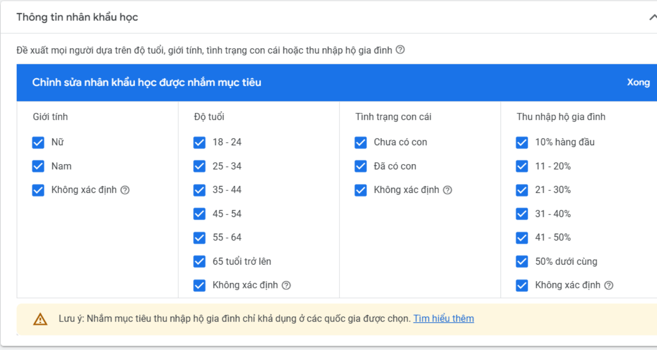Screen dimensions: 657x350
Task: Click the Thông tin nhân khẩu học header
Action: coord(77,17)
